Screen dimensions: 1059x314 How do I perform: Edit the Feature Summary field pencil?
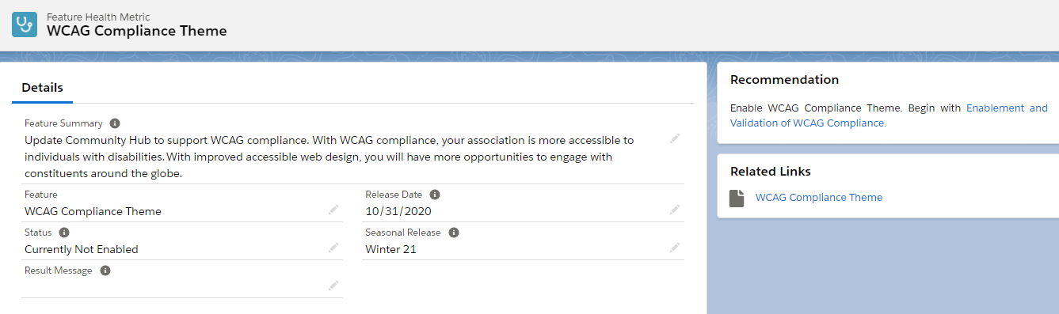674,138
